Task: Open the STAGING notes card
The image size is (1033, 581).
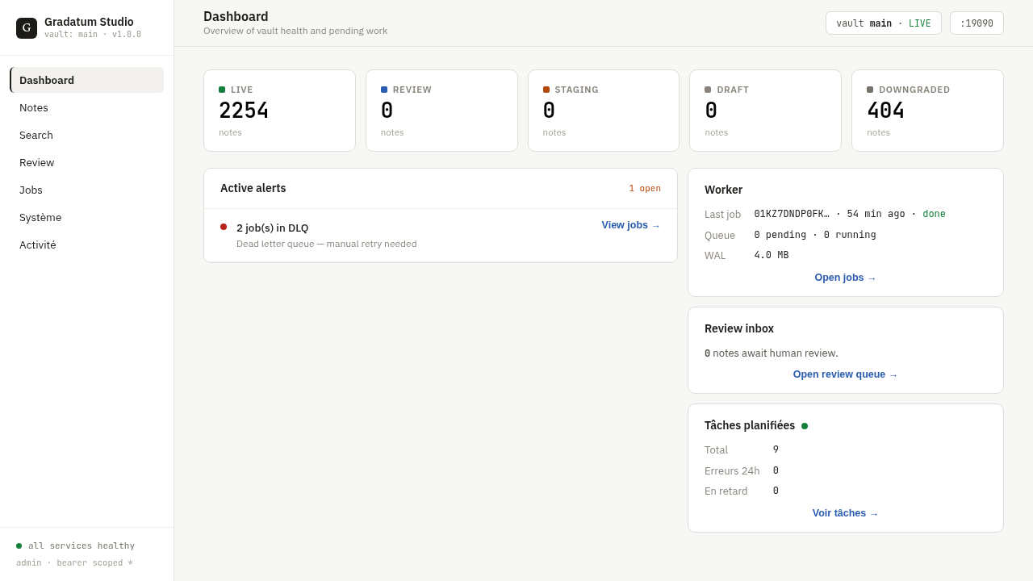Action: coord(604,111)
